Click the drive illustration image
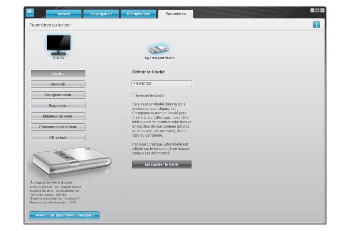The height and width of the screenshot is (231, 346). (72, 160)
